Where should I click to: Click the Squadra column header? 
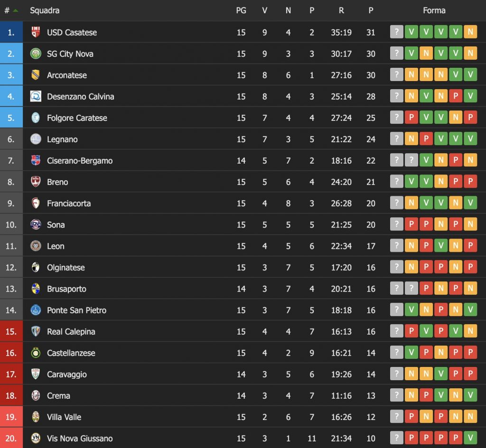click(x=45, y=10)
